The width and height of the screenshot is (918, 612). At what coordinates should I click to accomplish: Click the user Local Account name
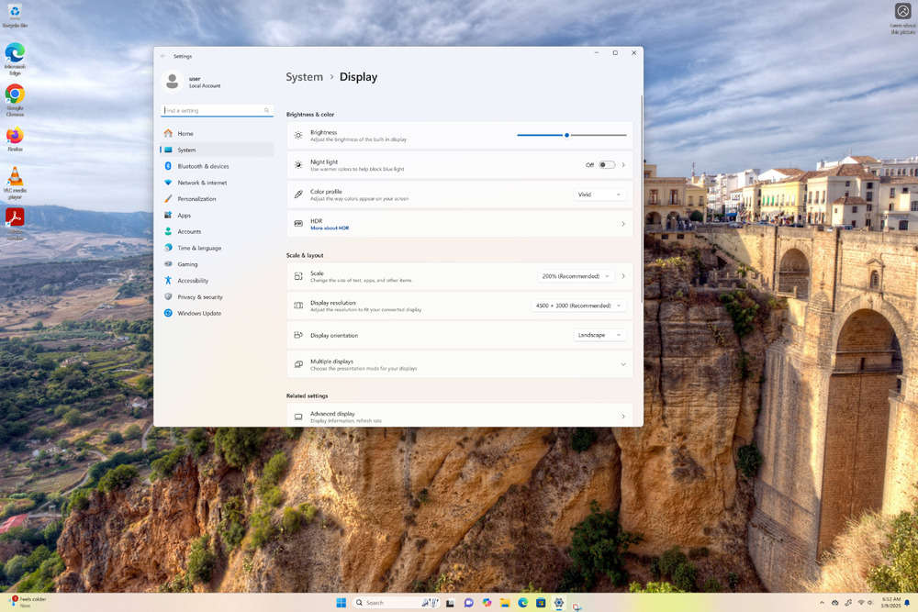tap(205, 82)
